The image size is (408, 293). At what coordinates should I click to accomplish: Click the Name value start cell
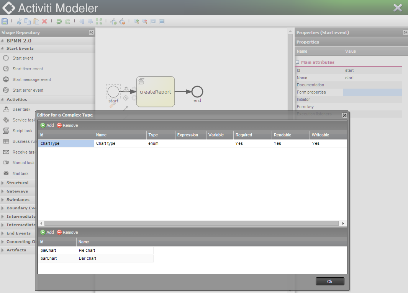[x=372, y=78]
